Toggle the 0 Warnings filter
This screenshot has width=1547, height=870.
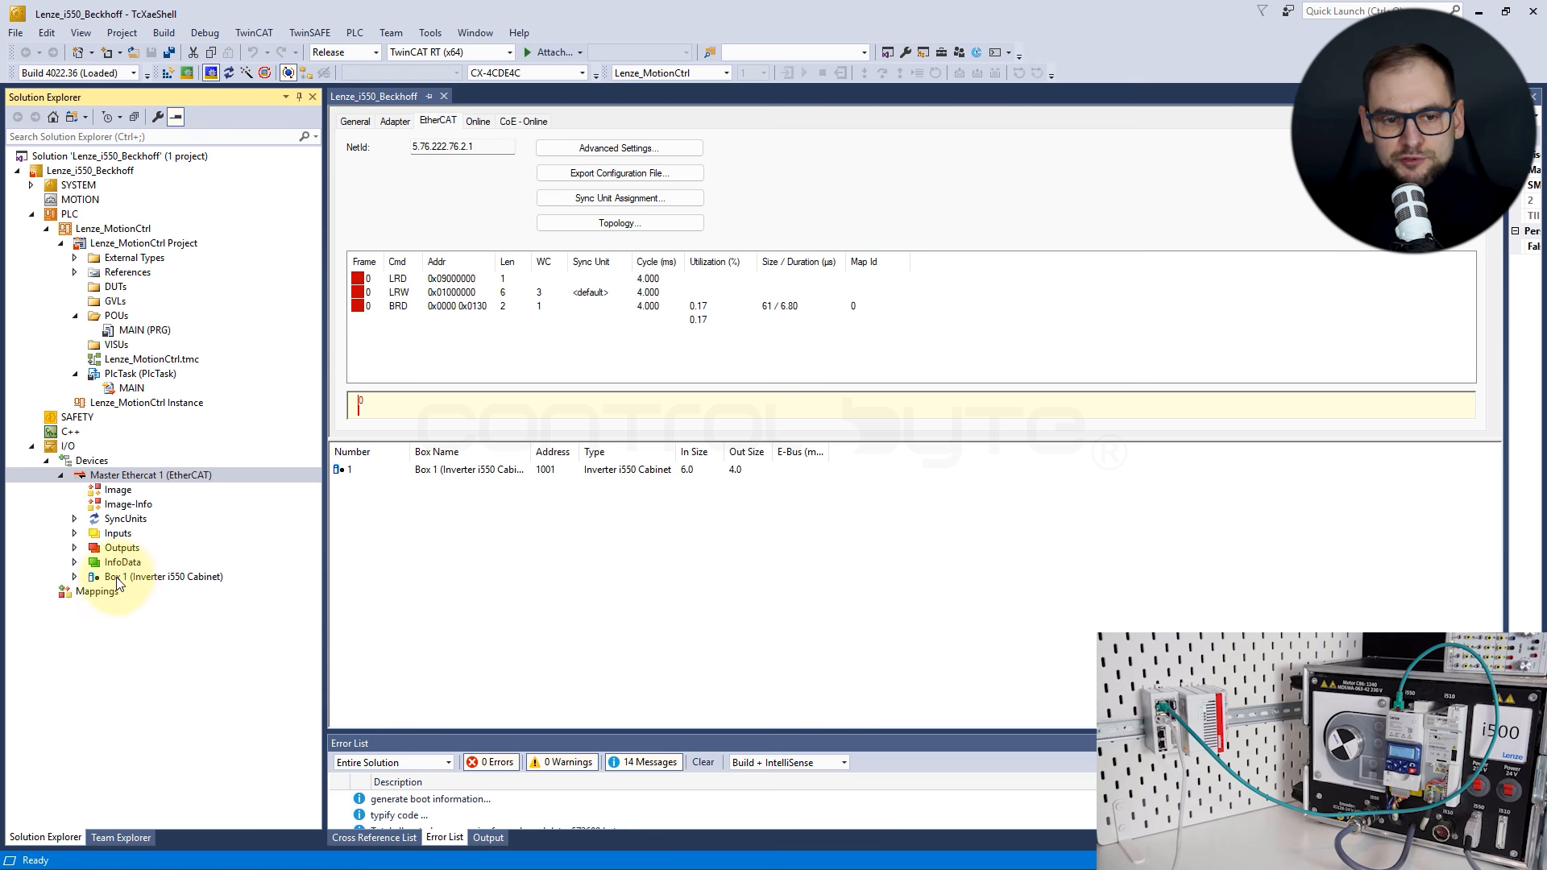pyautogui.click(x=562, y=762)
